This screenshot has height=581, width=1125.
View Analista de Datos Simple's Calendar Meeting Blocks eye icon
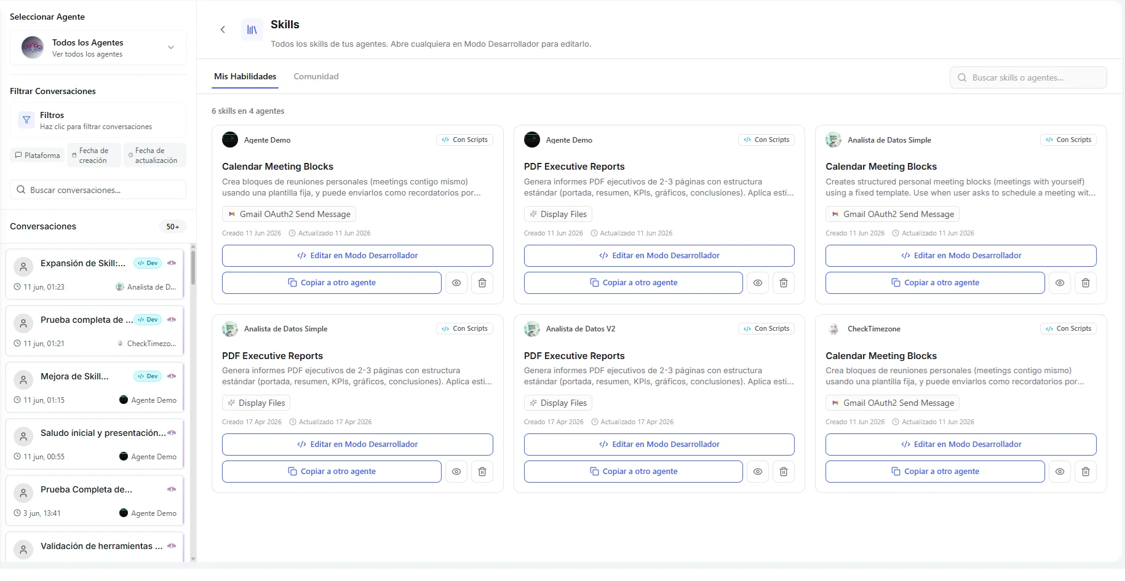[1060, 283]
